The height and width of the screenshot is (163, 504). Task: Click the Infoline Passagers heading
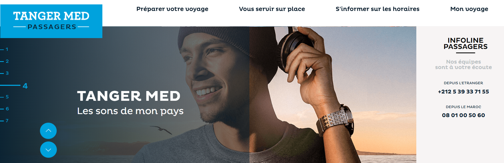click(x=466, y=43)
